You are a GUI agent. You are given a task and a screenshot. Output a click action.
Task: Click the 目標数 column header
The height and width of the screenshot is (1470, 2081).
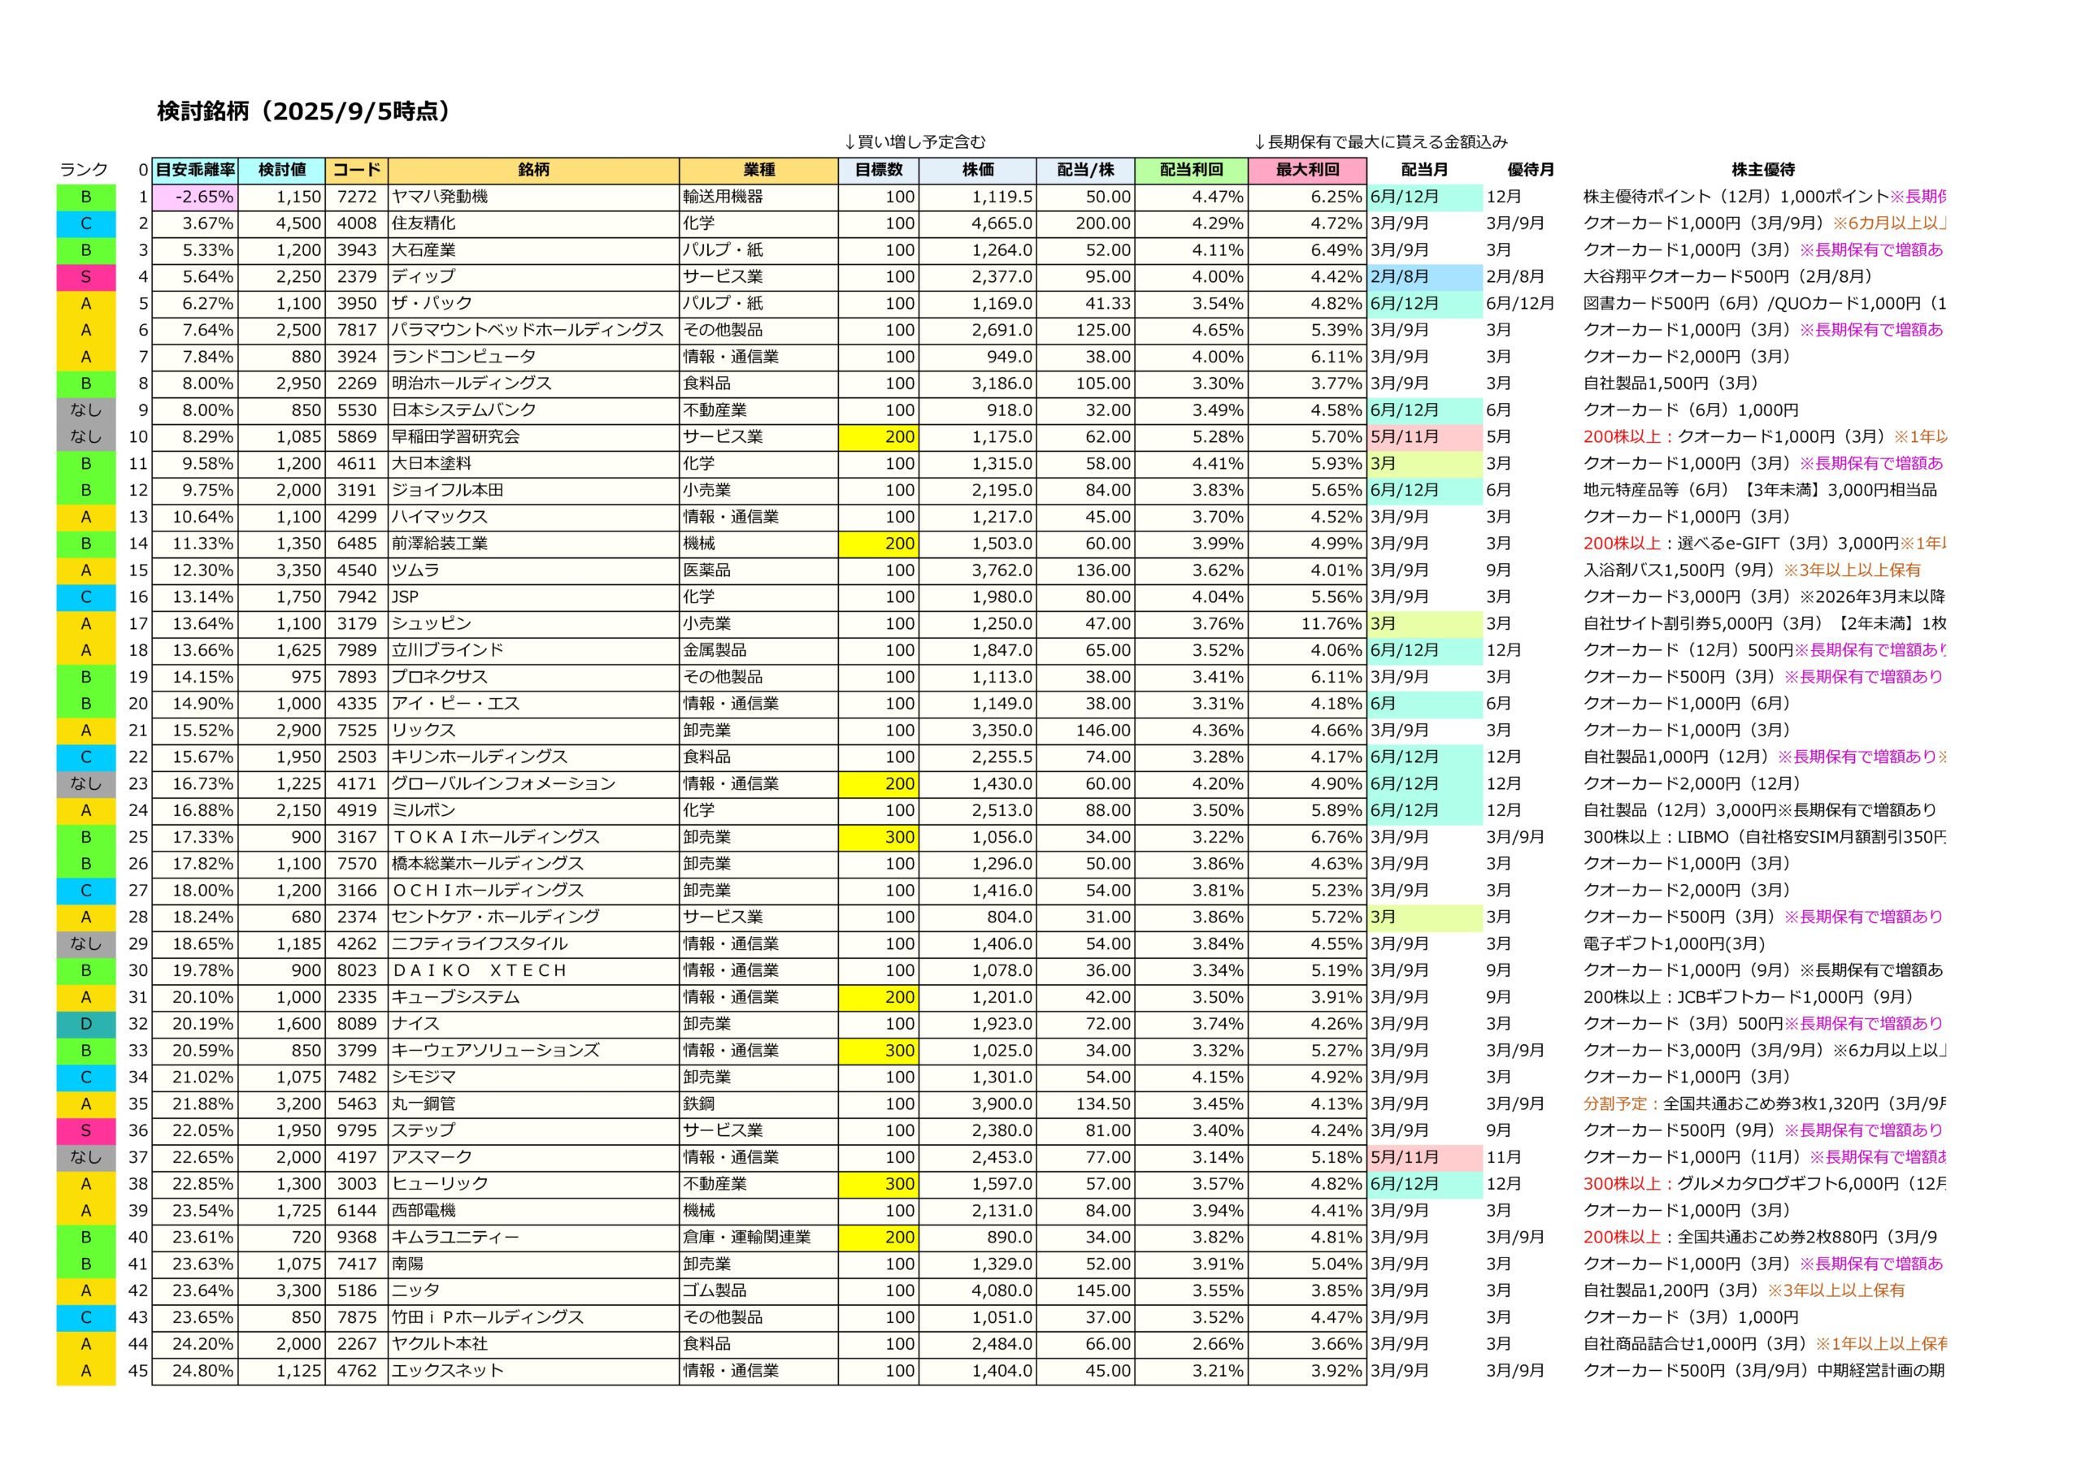tap(878, 171)
